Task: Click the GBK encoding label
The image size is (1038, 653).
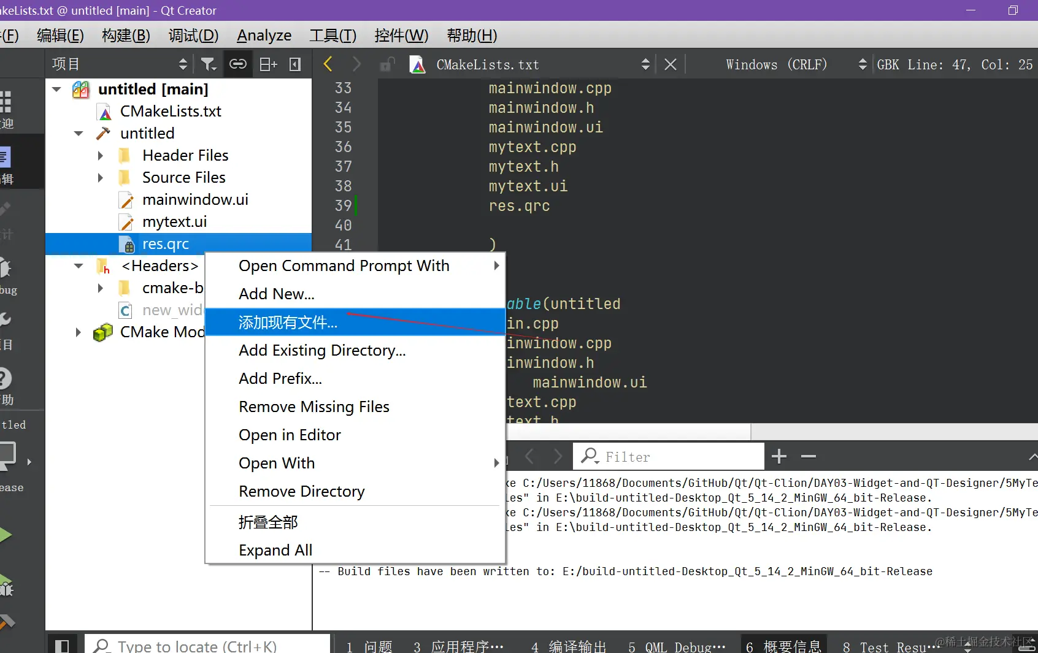Action: pos(888,64)
